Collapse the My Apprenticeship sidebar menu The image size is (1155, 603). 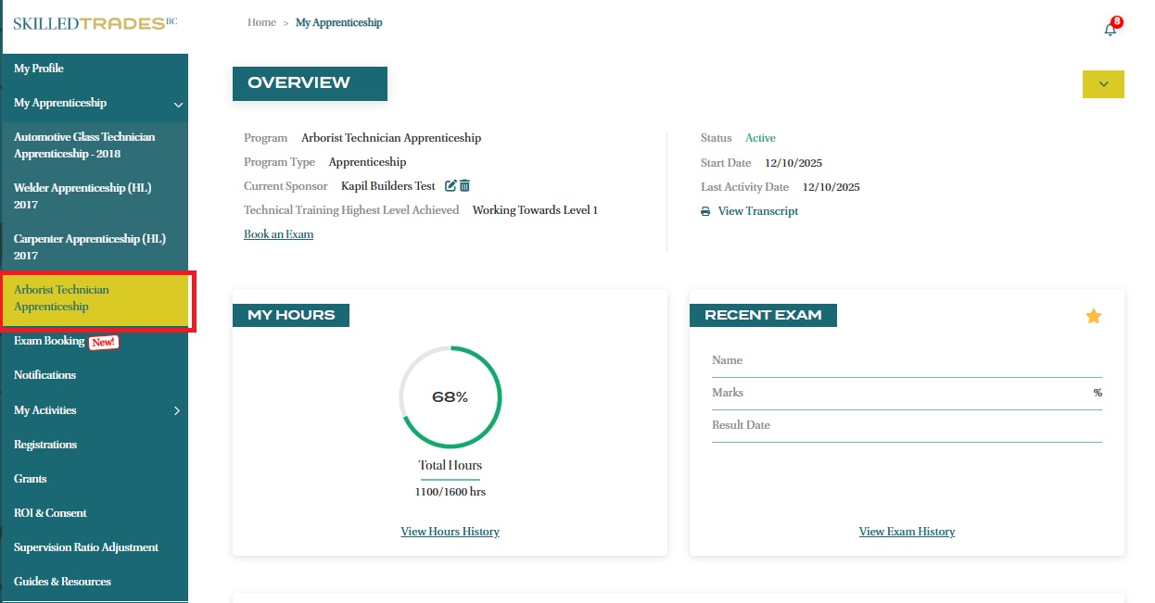pos(178,104)
